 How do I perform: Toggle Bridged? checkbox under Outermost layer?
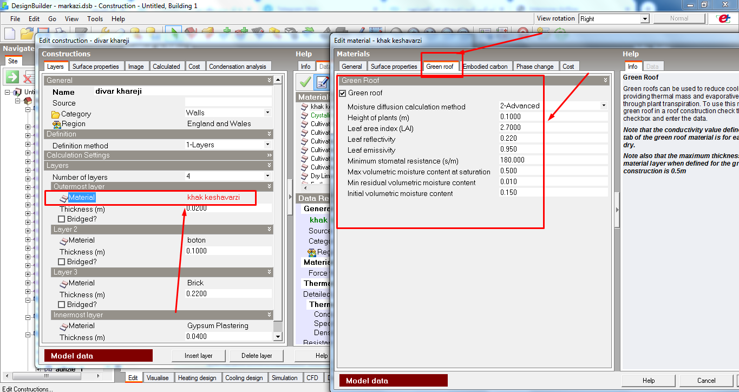(x=61, y=219)
